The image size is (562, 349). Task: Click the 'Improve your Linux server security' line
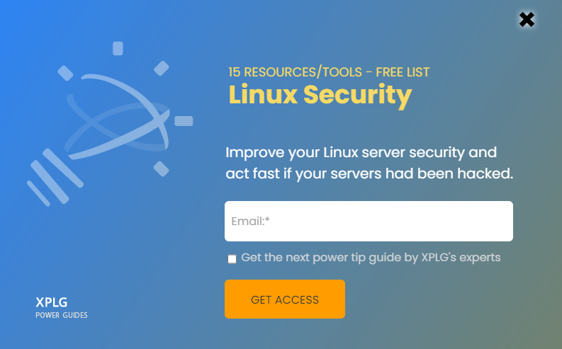click(361, 153)
